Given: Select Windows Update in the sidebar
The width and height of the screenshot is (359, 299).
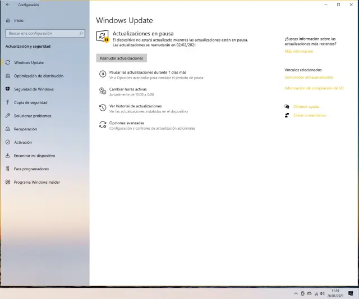Looking at the screenshot, I should coord(29,62).
